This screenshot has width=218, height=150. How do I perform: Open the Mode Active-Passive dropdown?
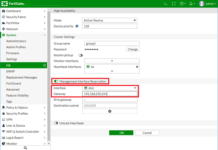(x=110, y=20)
